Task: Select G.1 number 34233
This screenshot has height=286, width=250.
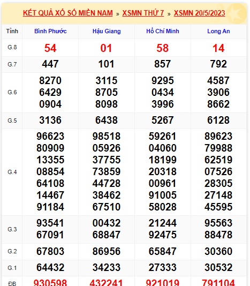Action: [x=107, y=268]
